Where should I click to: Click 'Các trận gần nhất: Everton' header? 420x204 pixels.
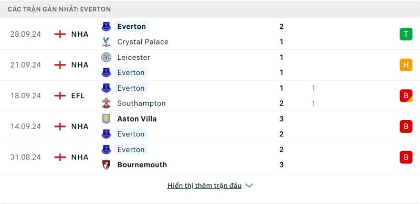point(59,9)
